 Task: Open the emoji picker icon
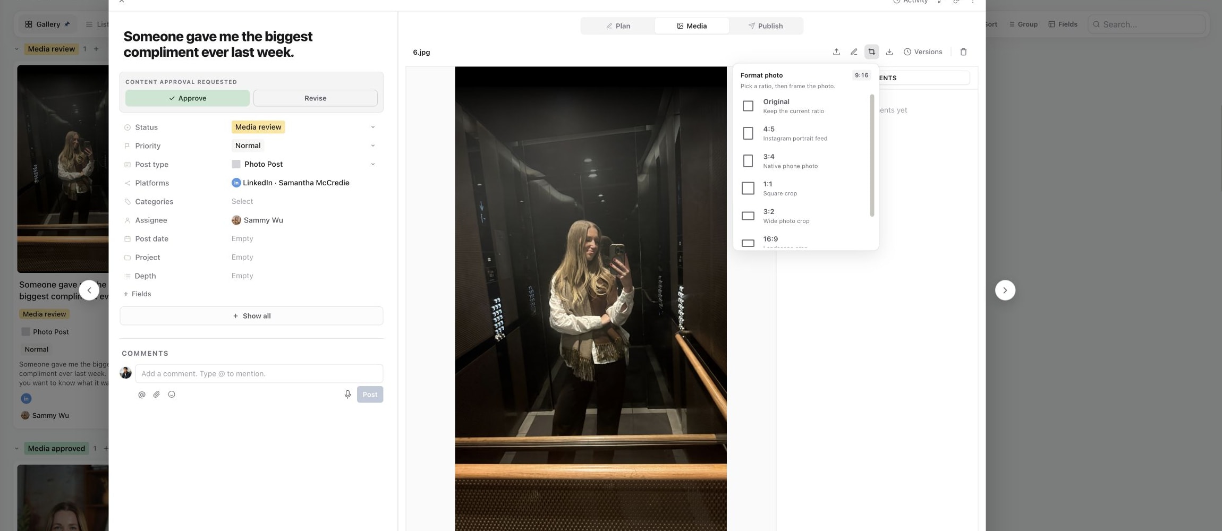pyautogui.click(x=172, y=395)
